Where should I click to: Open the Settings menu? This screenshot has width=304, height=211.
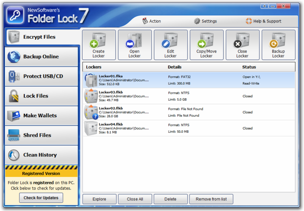pyautogui.click(x=205, y=21)
